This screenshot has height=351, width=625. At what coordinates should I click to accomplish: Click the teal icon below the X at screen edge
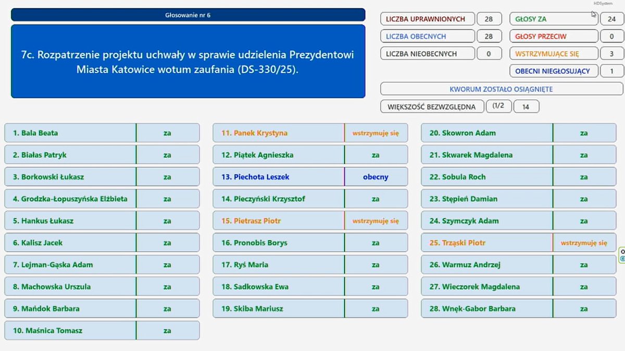[x=623, y=259]
